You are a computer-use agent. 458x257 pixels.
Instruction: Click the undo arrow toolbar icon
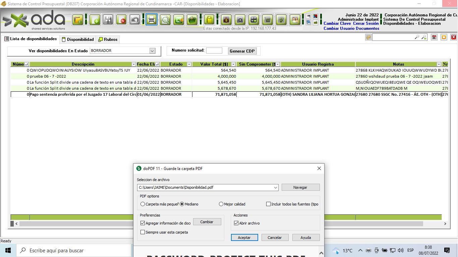click(135, 20)
